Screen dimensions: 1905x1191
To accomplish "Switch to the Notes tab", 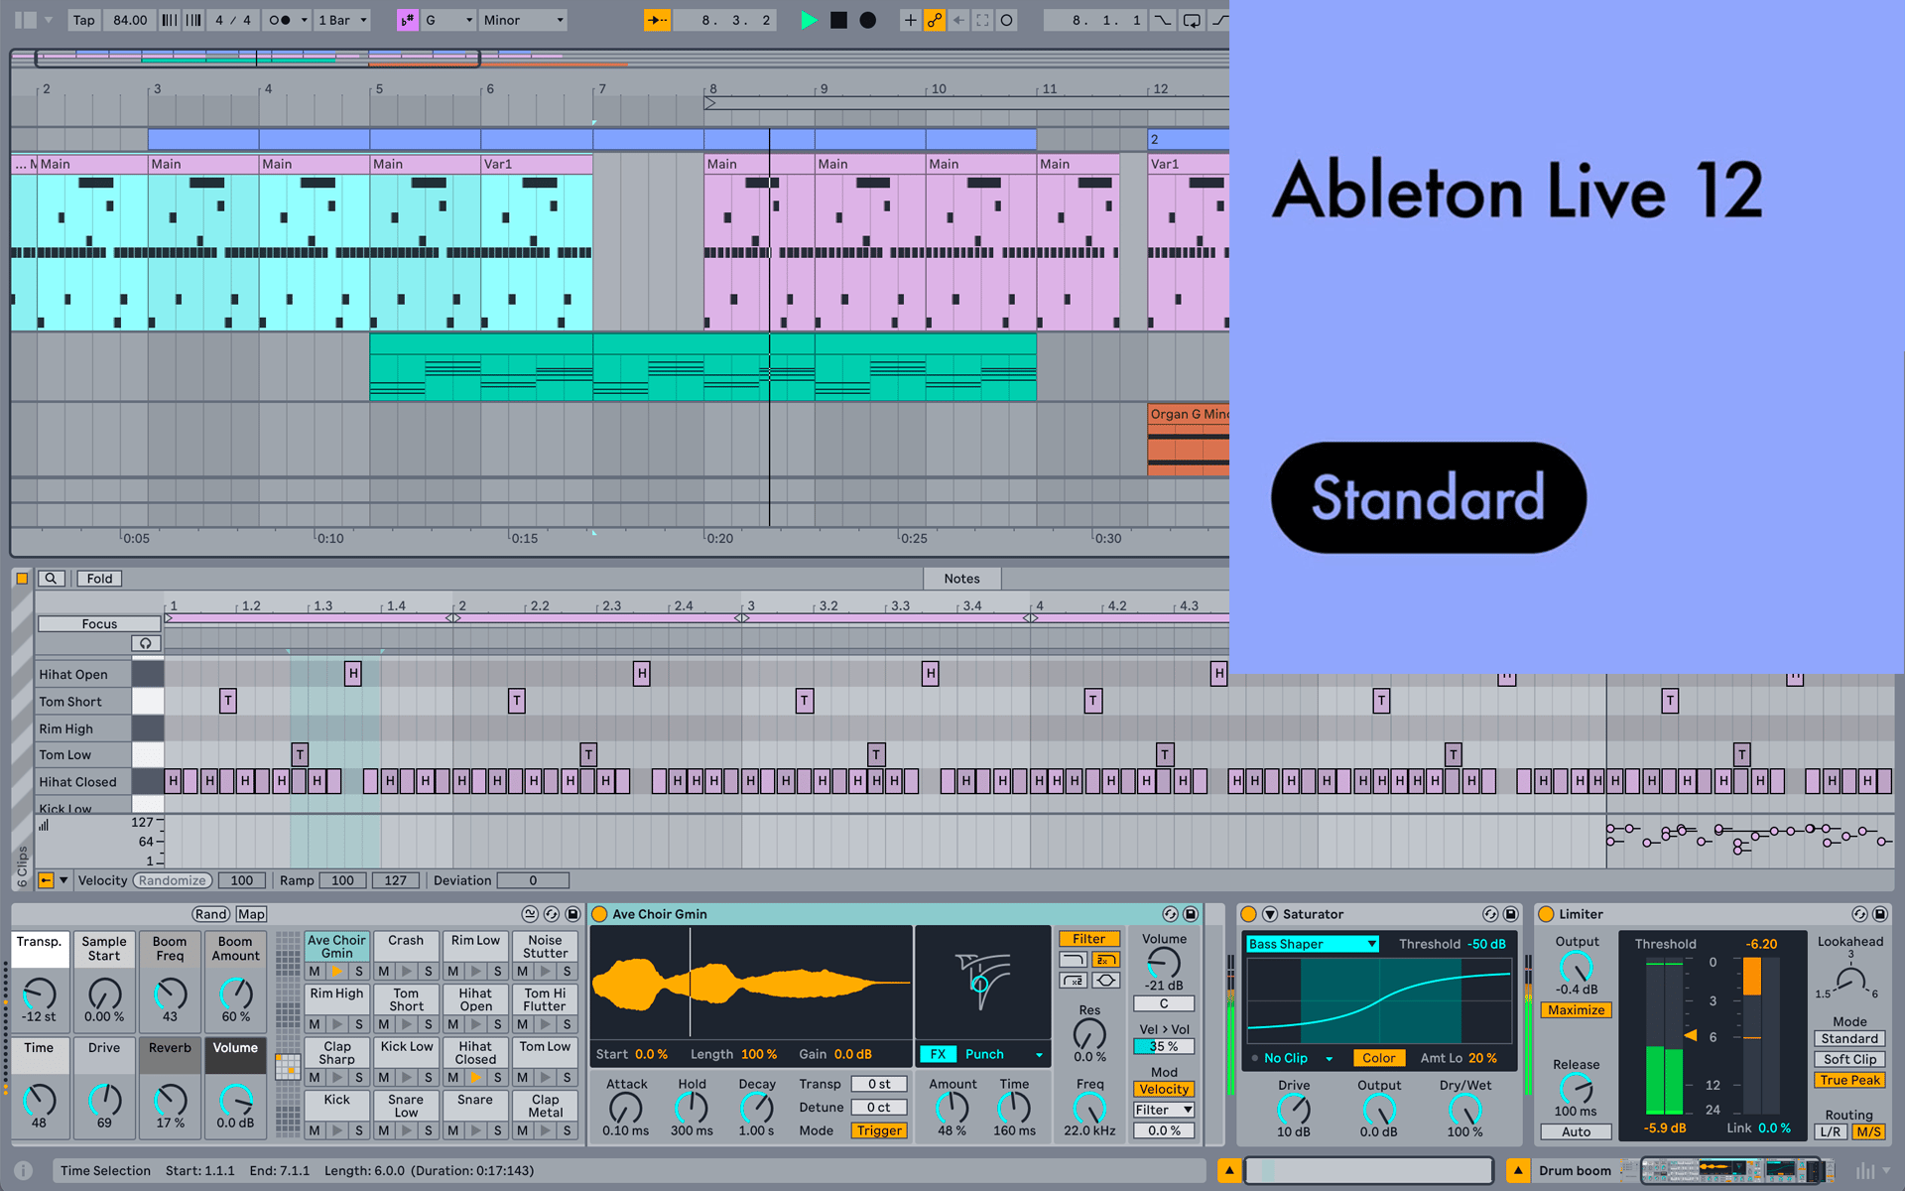I will (x=961, y=579).
